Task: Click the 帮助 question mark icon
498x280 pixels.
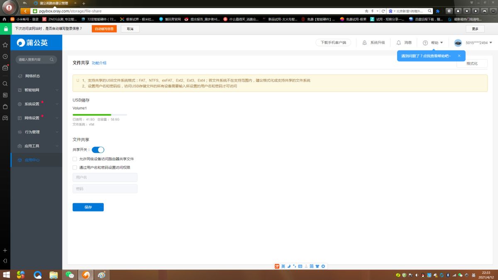Action: tap(425, 43)
